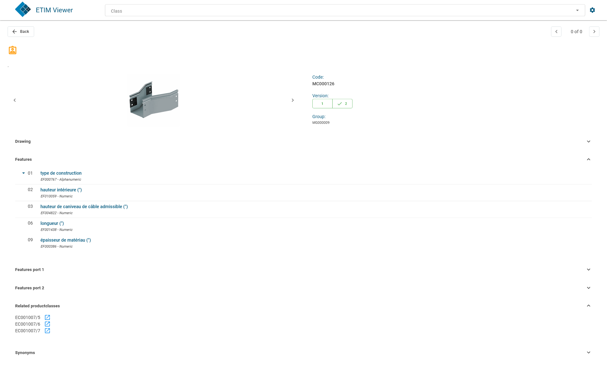The width and height of the screenshot is (607, 379).
Task: Select group text MG000009
Action: pos(321,123)
